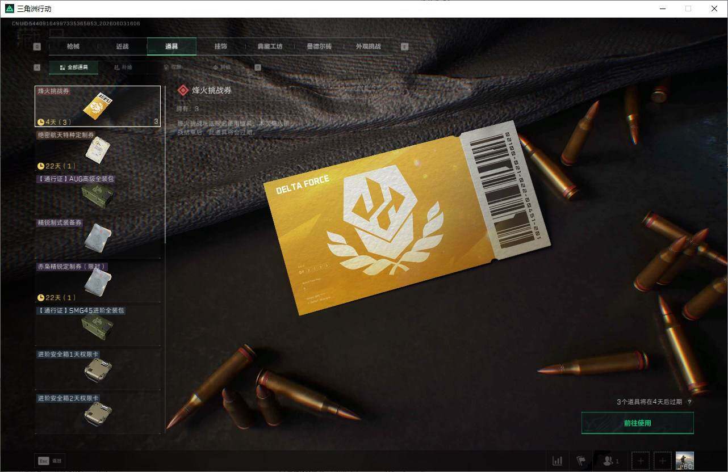The height and width of the screenshot is (472, 728).
Task: Click the 烽火挑战券 detail title
Action: tap(212, 90)
